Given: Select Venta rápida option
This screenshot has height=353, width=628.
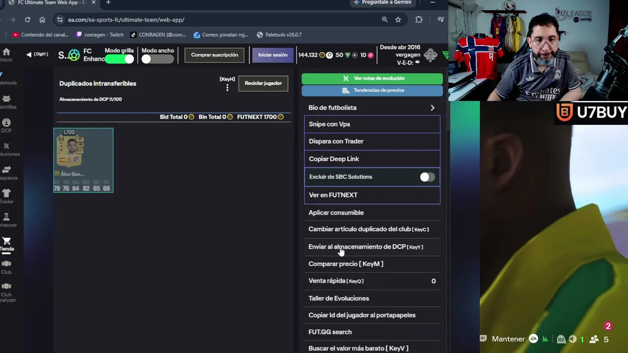Looking at the screenshot, I should click(x=372, y=281).
